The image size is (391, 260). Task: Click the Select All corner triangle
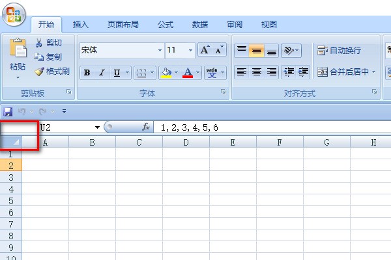tap(11, 142)
